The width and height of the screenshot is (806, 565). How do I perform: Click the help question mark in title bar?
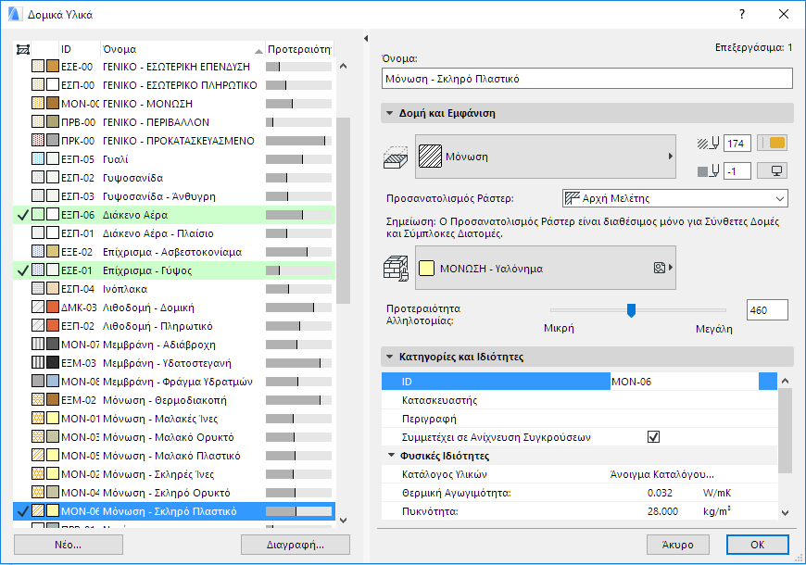click(742, 15)
